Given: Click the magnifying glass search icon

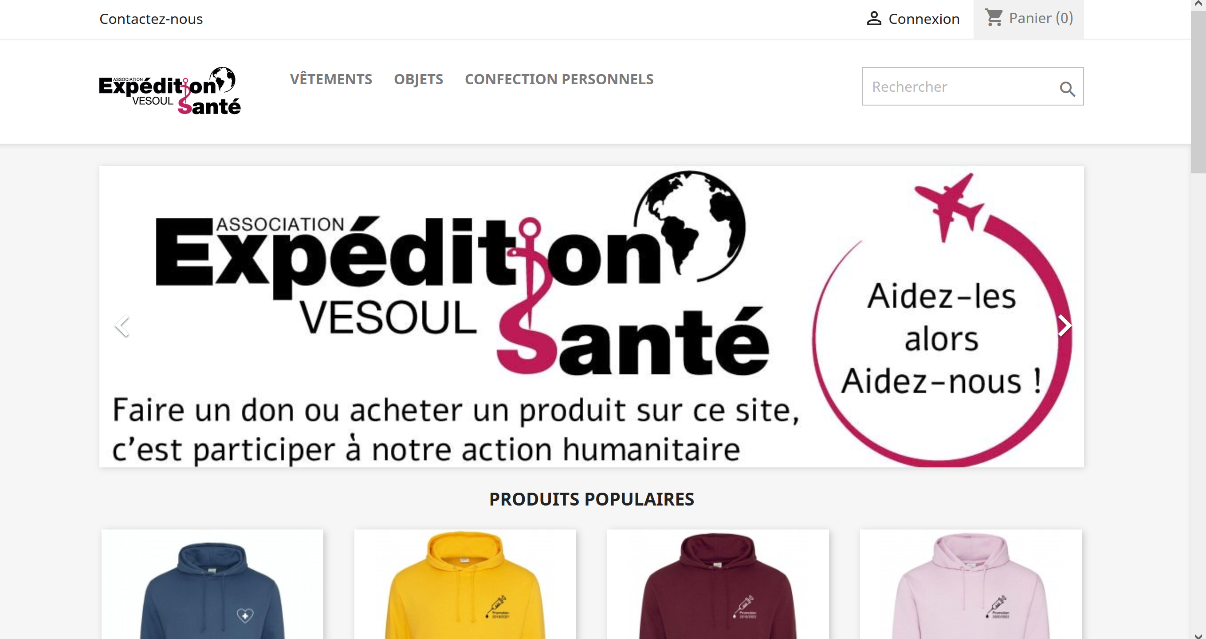Looking at the screenshot, I should click(x=1067, y=89).
